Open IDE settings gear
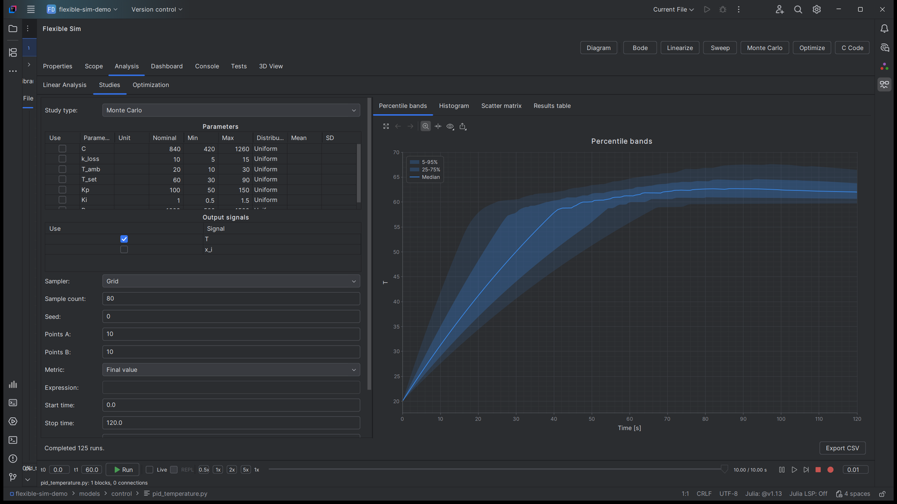This screenshot has height=504, width=897. click(816, 10)
